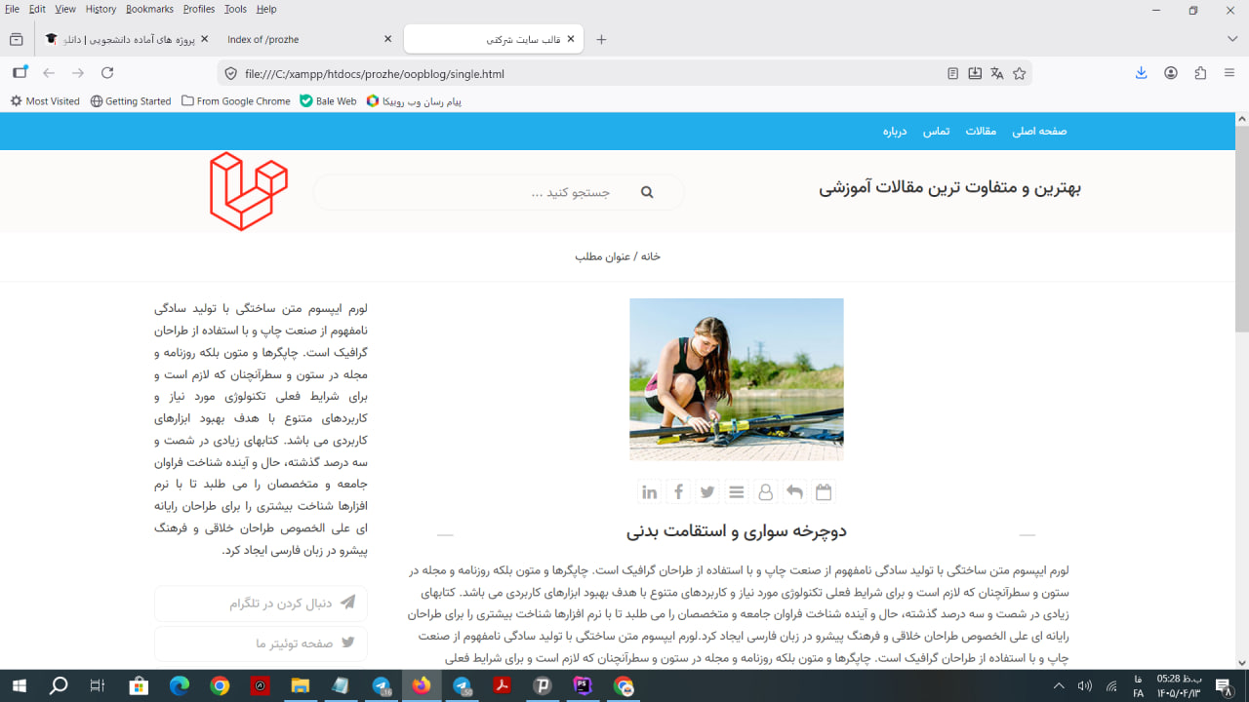The height and width of the screenshot is (702, 1249).
Task: Open a new browser tab
Action: (601, 39)
